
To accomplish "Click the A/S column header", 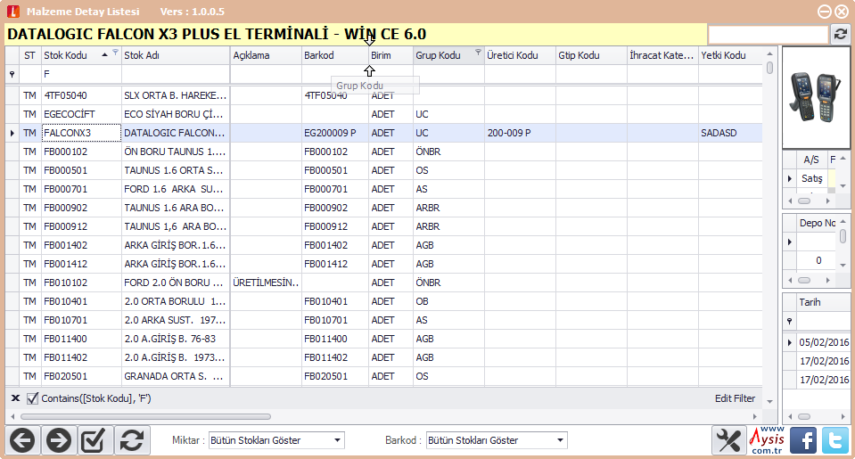I will 811,160.
